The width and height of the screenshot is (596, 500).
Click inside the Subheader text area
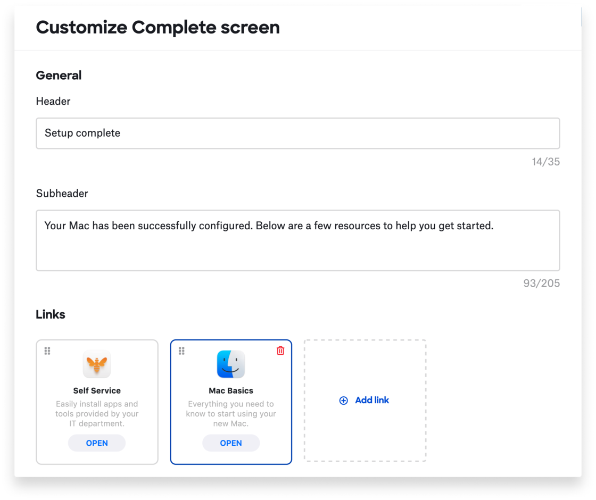[298, 239]
